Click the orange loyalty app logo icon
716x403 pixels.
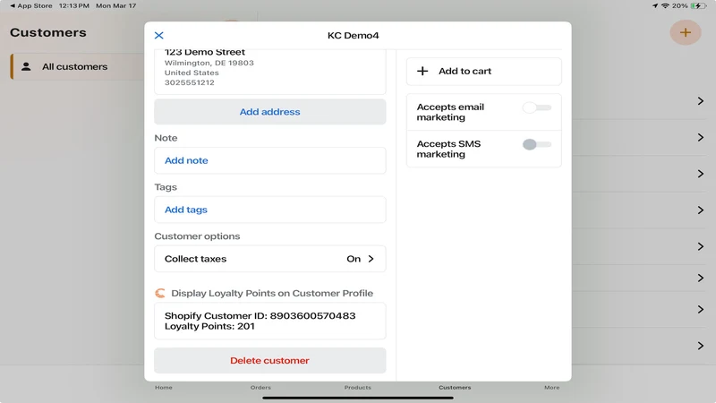pos(160,293)
